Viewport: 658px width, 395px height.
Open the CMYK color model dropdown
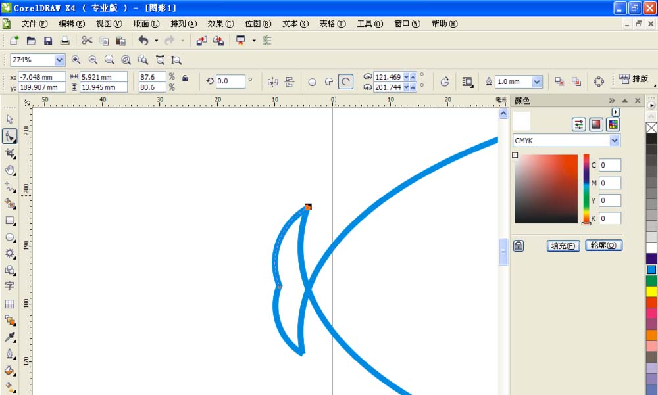[x=614, y=140]
